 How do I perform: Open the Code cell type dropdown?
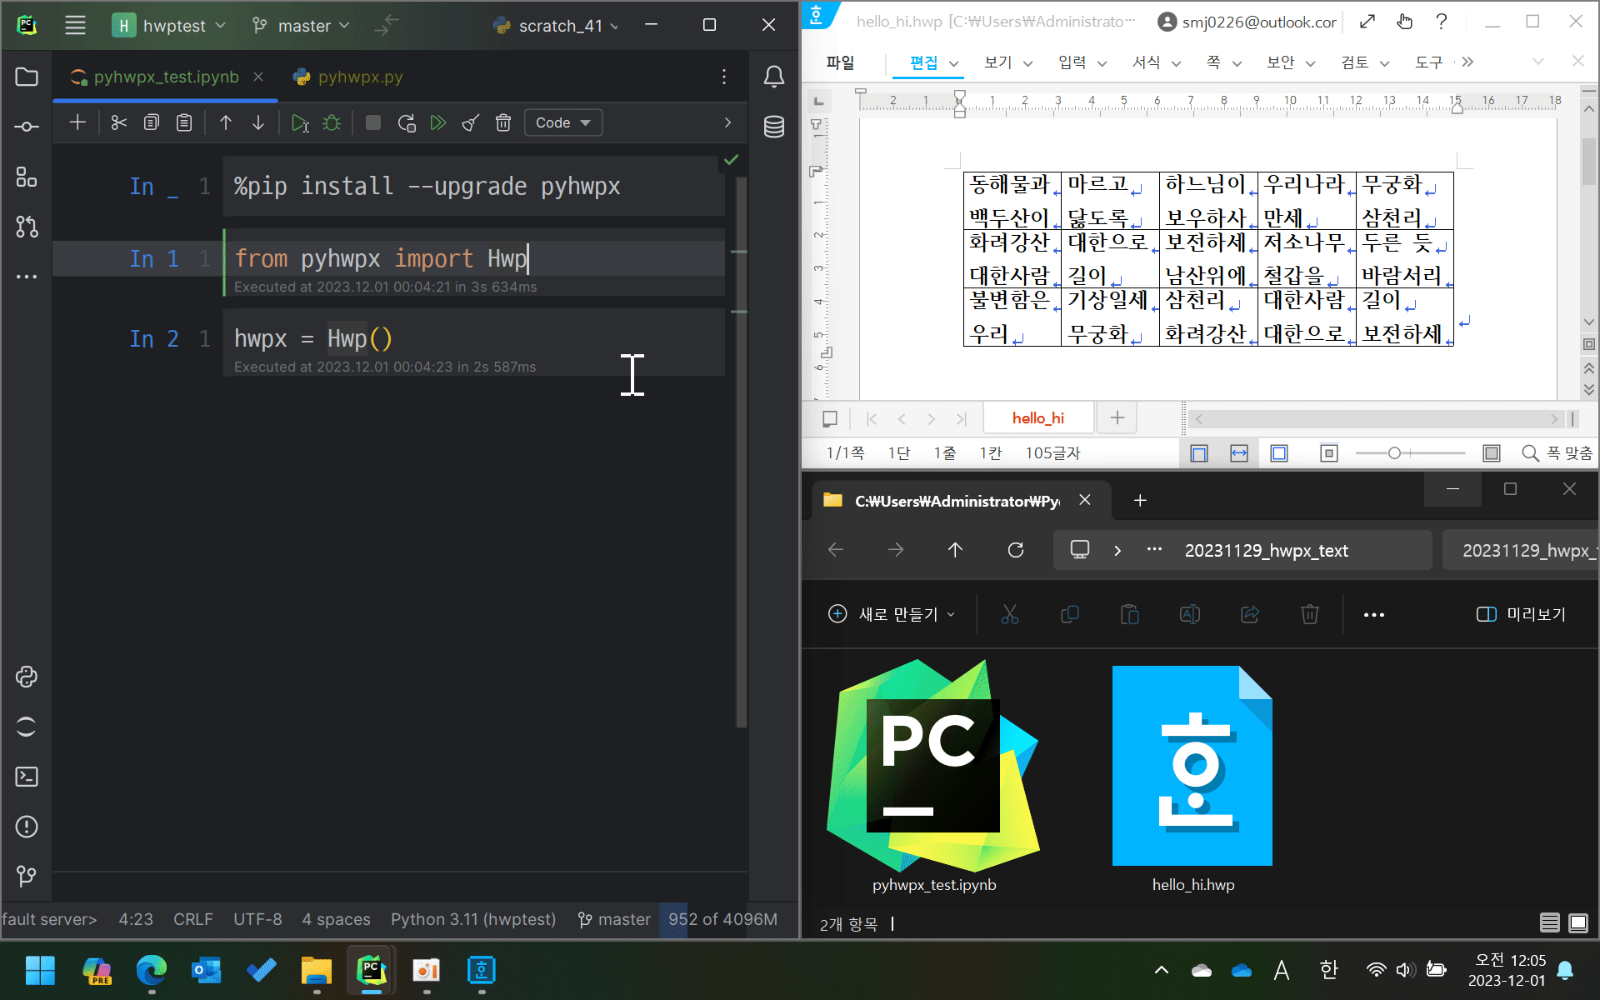563,123
